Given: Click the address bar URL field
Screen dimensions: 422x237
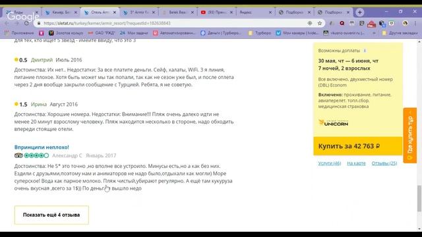Looking at the screenshot, I should tap(172, 24).
